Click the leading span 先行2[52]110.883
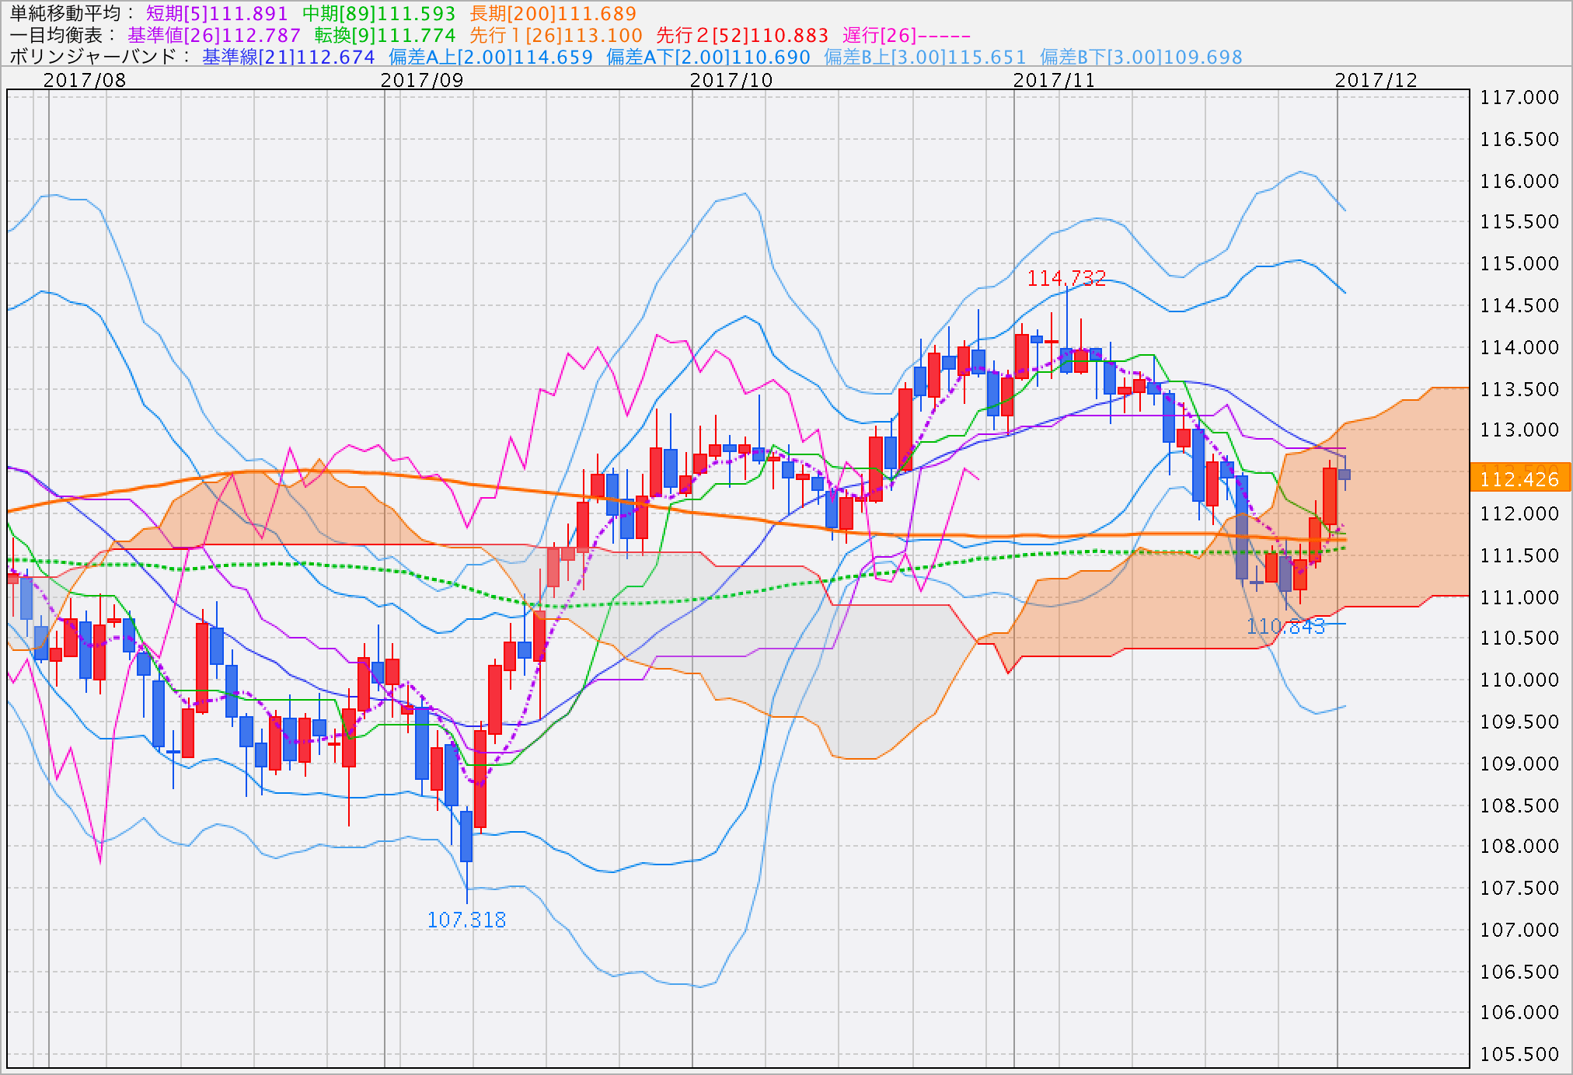 tap(742, 35)
